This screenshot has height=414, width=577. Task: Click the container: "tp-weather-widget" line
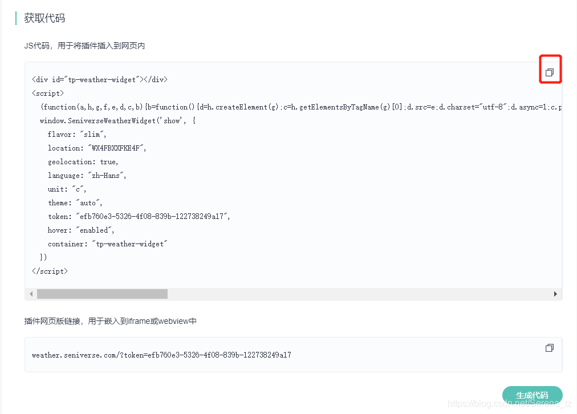pos(107,244)
